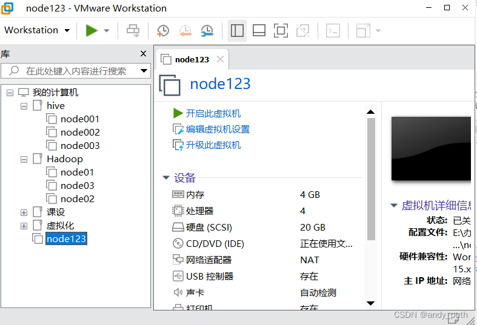
Task: Enter full screen mode icon
Action: pos(281,30)
